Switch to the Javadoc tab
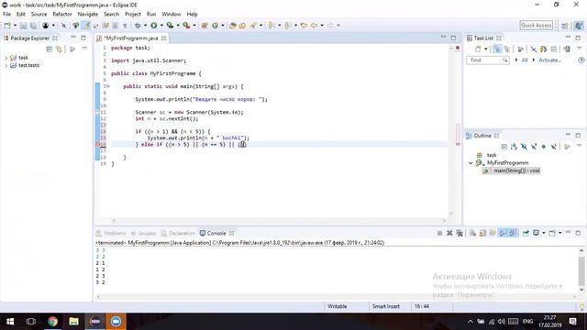Viewport: 587px width, 330px height. pos(143,233)
